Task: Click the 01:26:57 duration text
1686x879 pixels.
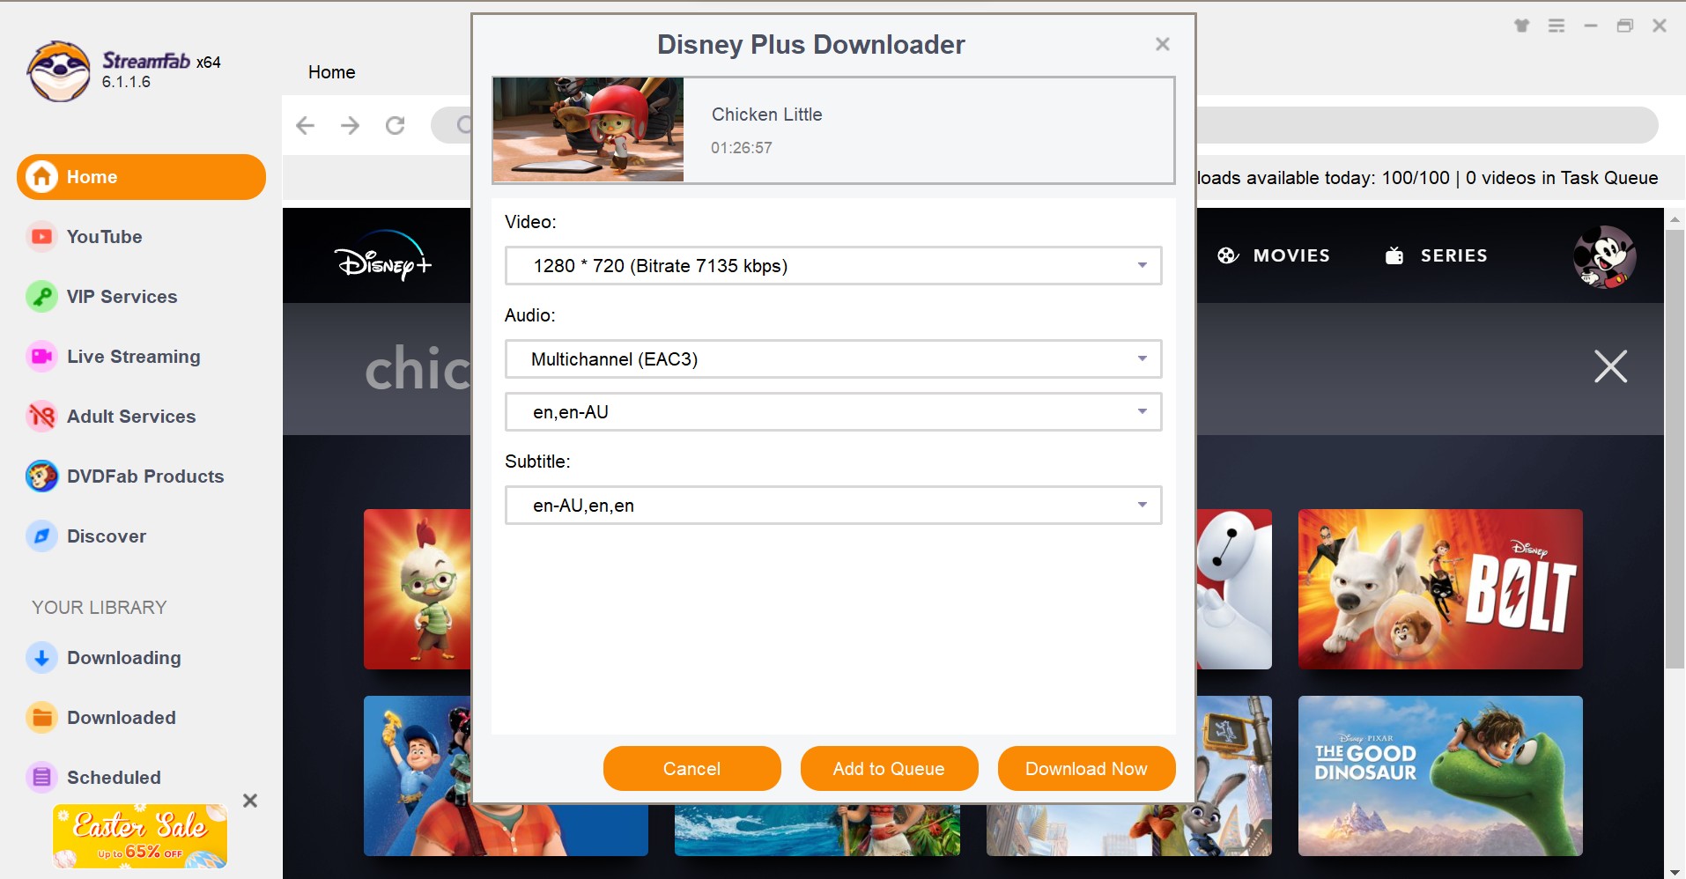Action: coord(742,148)
